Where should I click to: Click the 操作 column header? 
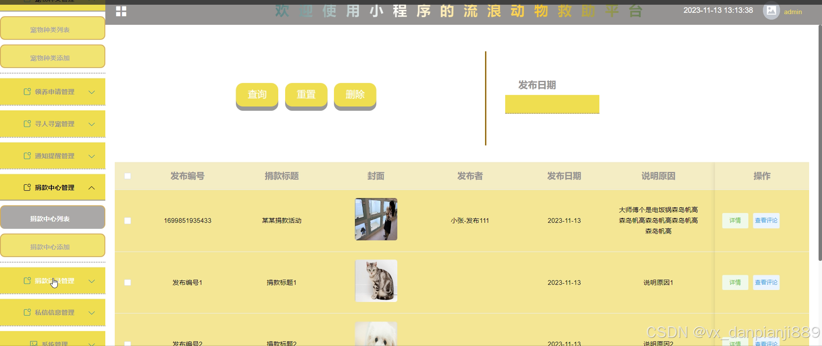762,176
